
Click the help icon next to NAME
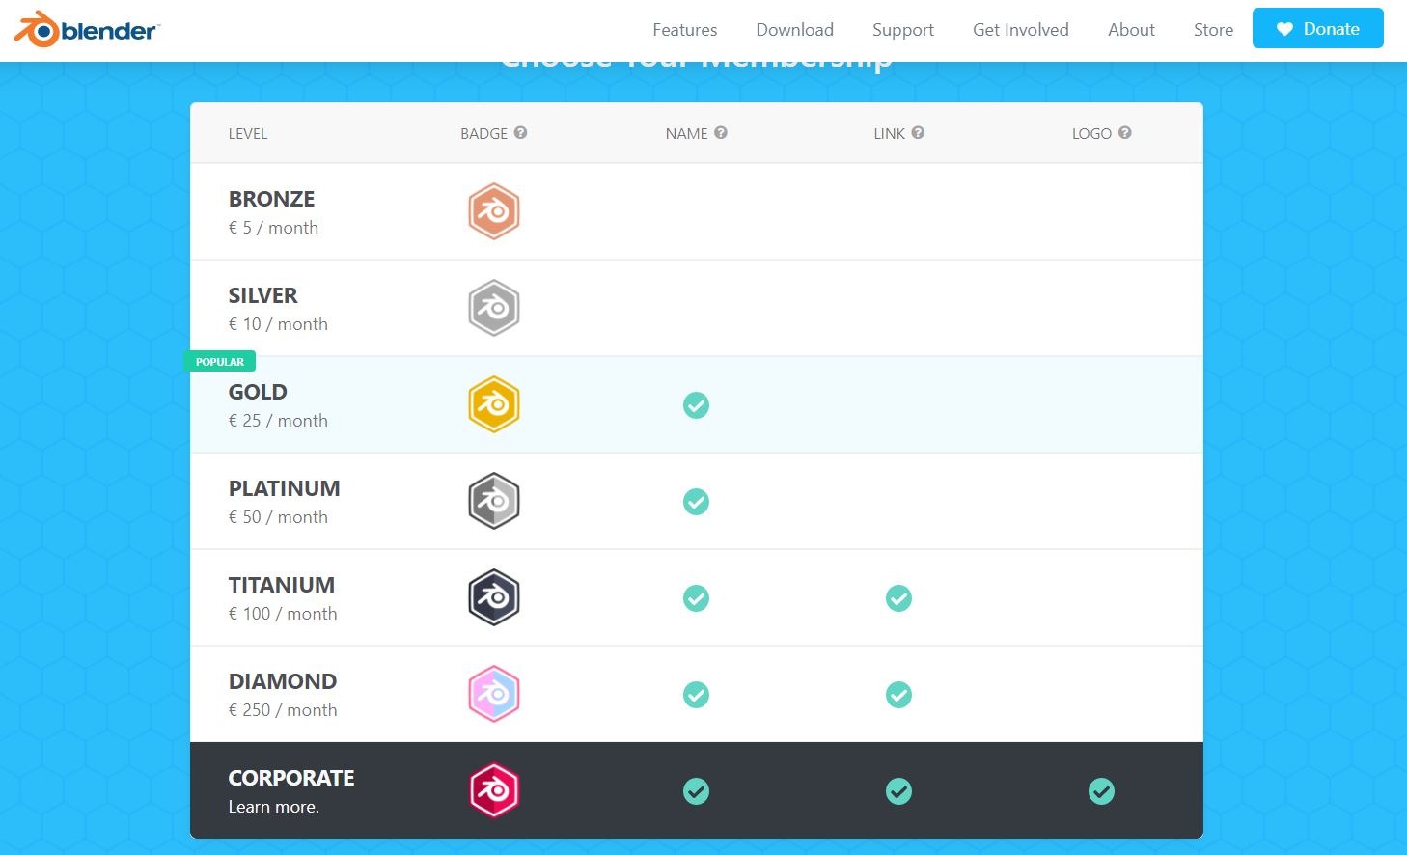coord(721,133)
